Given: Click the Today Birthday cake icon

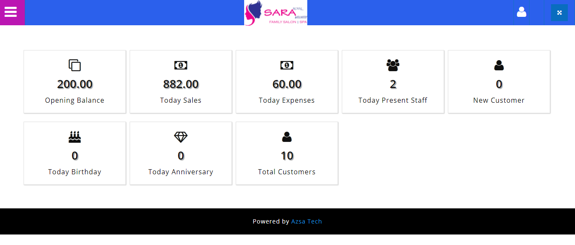Looking at the screenshot, I should coord(75,137).
